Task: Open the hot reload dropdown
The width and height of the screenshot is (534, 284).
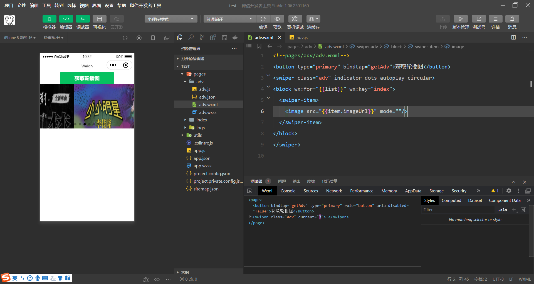Action: [53, 38]
